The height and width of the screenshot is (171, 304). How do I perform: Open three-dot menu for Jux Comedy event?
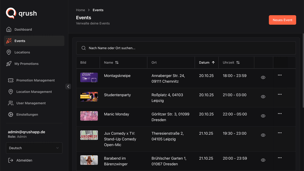[280, 133]
